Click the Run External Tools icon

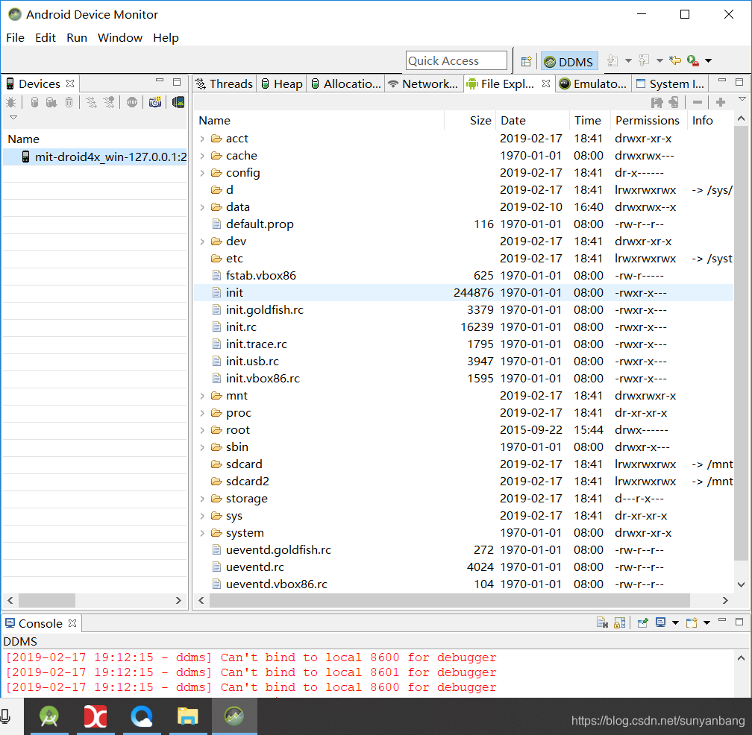pyautogui.click(x=692, y=60)
